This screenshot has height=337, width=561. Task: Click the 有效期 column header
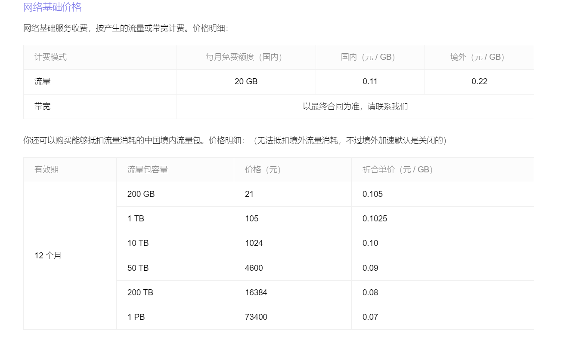point(46,170)
